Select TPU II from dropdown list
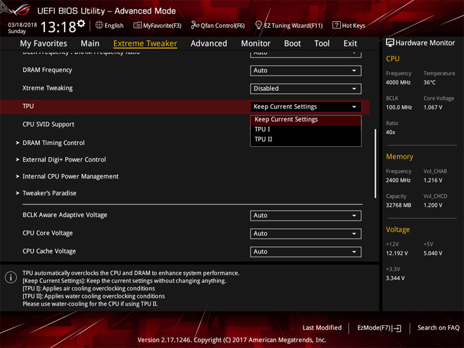Image resolution: width=464 pixels, height=348 pixels. [x=305, y=139]
